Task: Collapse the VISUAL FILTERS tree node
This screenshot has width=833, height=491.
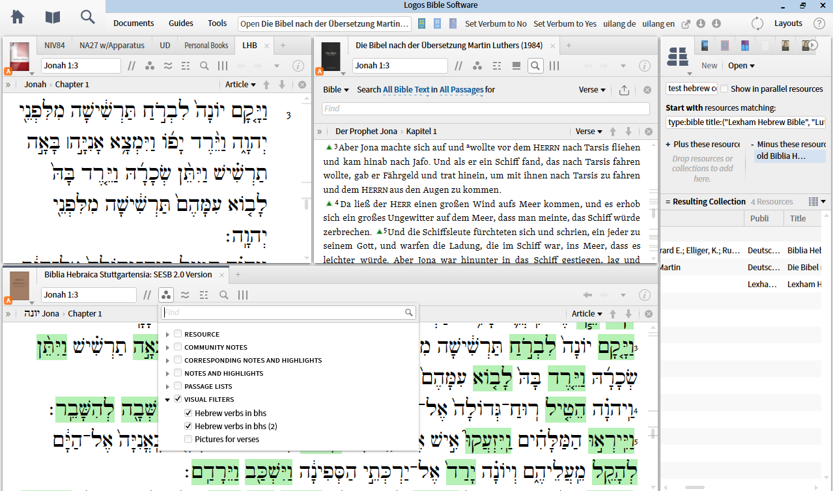Action: [167, 399]
